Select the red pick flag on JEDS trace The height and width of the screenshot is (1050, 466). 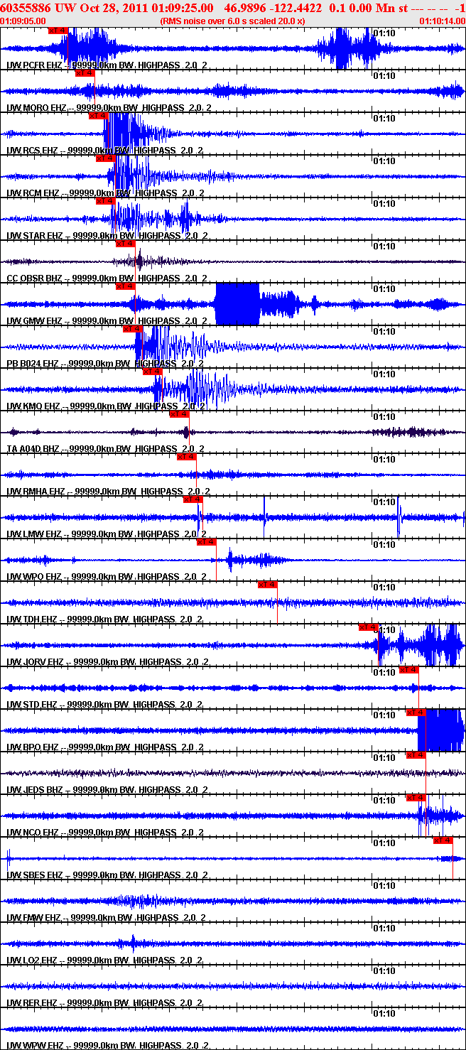tap(416, 755)
